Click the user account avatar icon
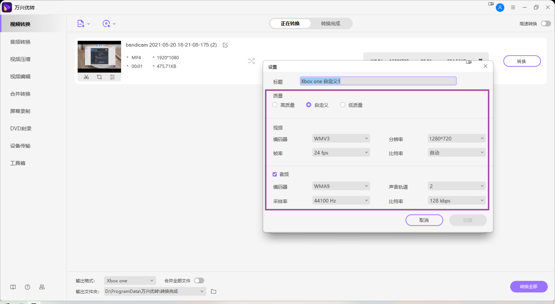The width and height of the screenshot is (555, 304). [500, 8]
